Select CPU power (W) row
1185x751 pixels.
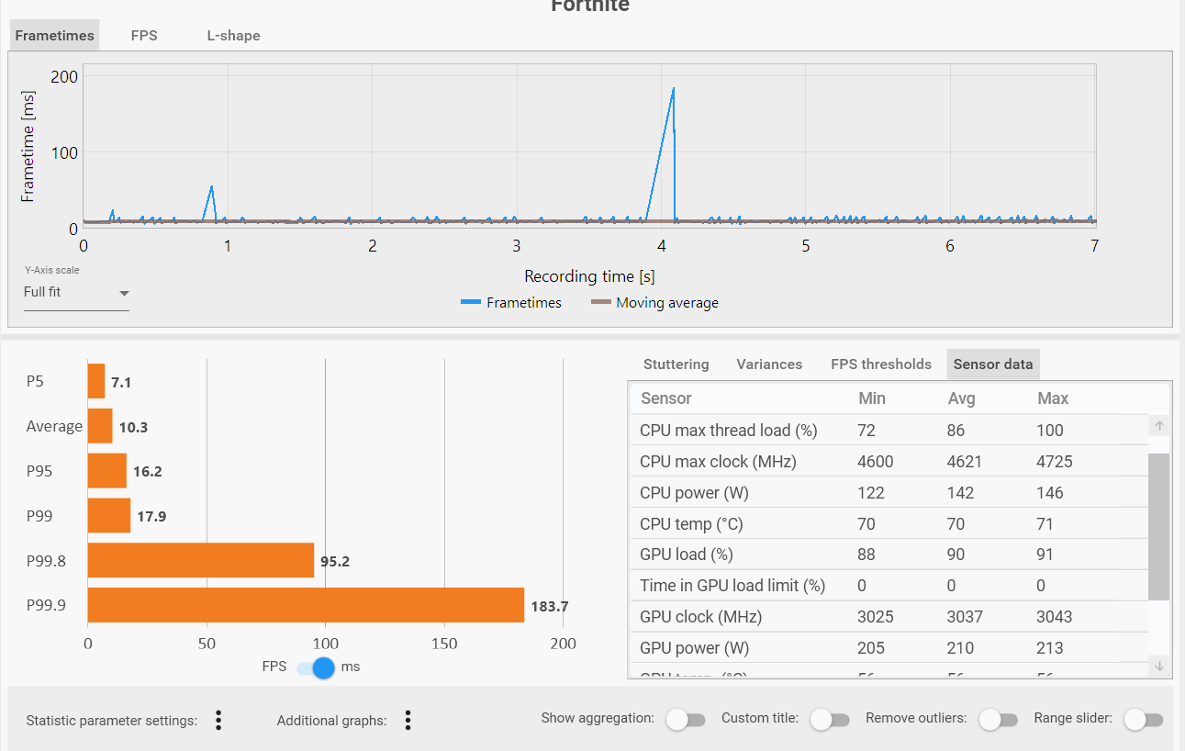tap(889, 492)
